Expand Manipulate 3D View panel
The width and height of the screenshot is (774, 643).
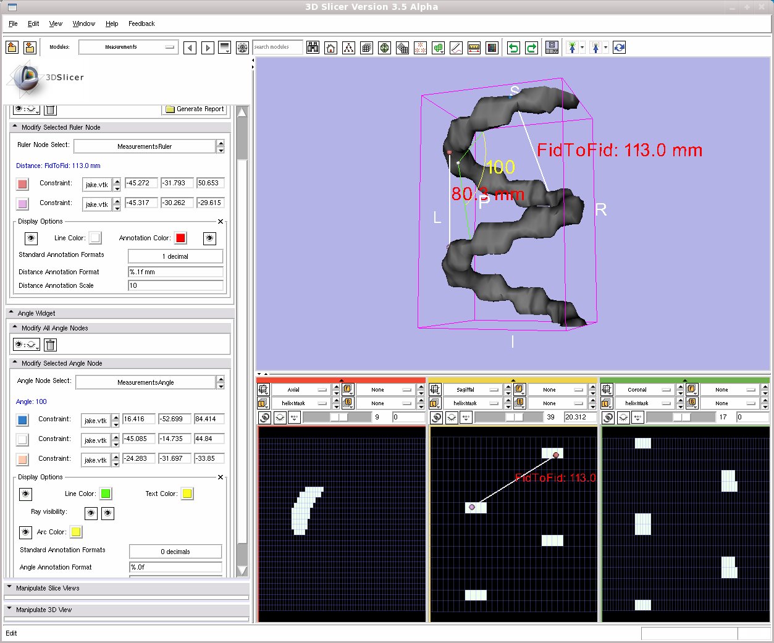127,610
